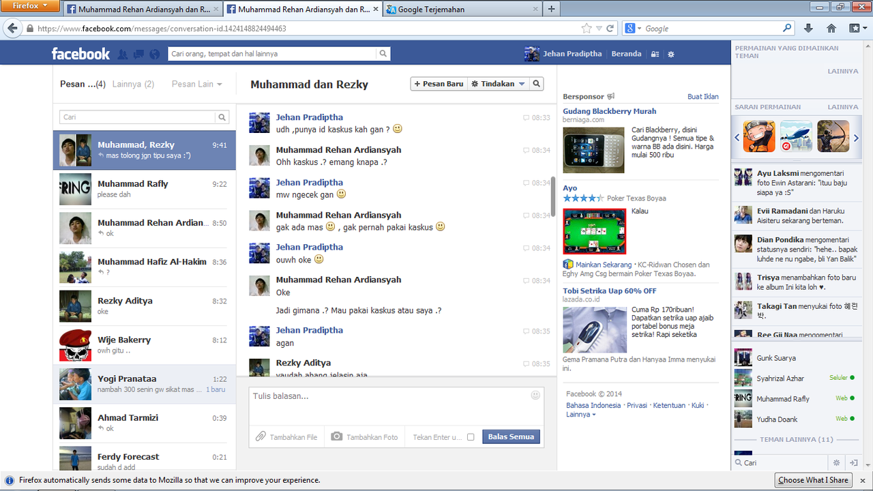This screenshot has height=491, width=873.
Task: Click the Facebook logo
Action: pyautogui.click(x=80, y=54)
